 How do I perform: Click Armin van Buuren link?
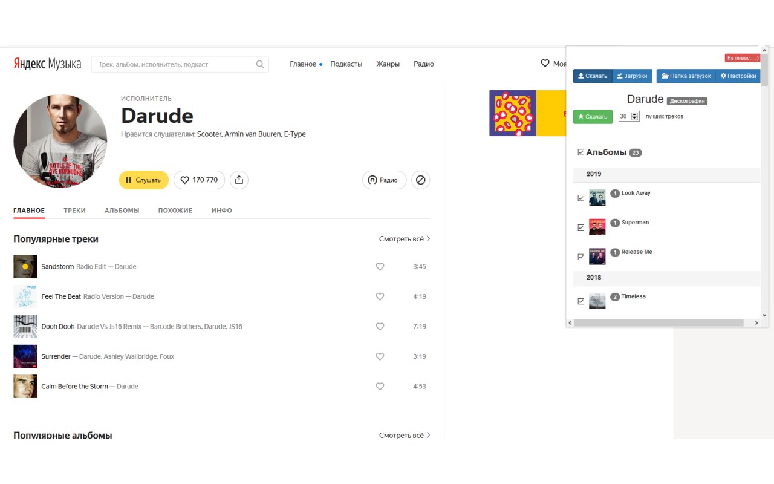point(252,134)
